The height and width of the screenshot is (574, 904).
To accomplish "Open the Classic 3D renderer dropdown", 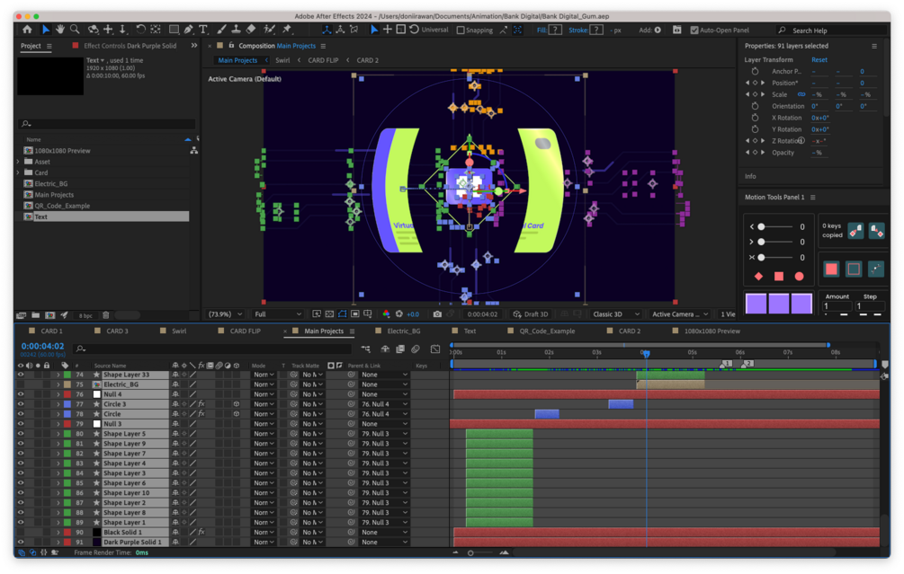I will pos(616,314).
